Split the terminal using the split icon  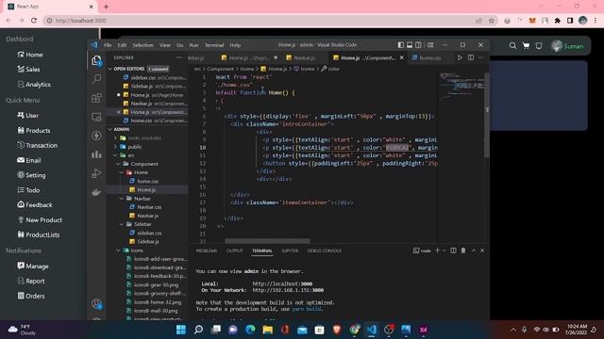[453, 250]
